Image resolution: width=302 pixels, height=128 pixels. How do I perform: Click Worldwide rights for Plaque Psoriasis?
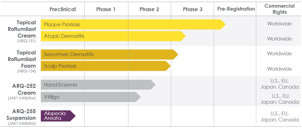[x=279, y=24]
